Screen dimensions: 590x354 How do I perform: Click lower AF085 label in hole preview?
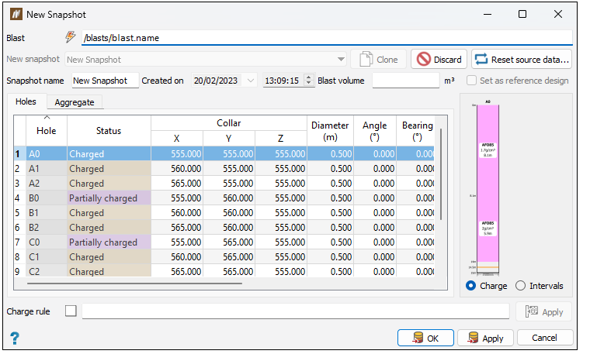pyautogui.click(x=488, y=229)
